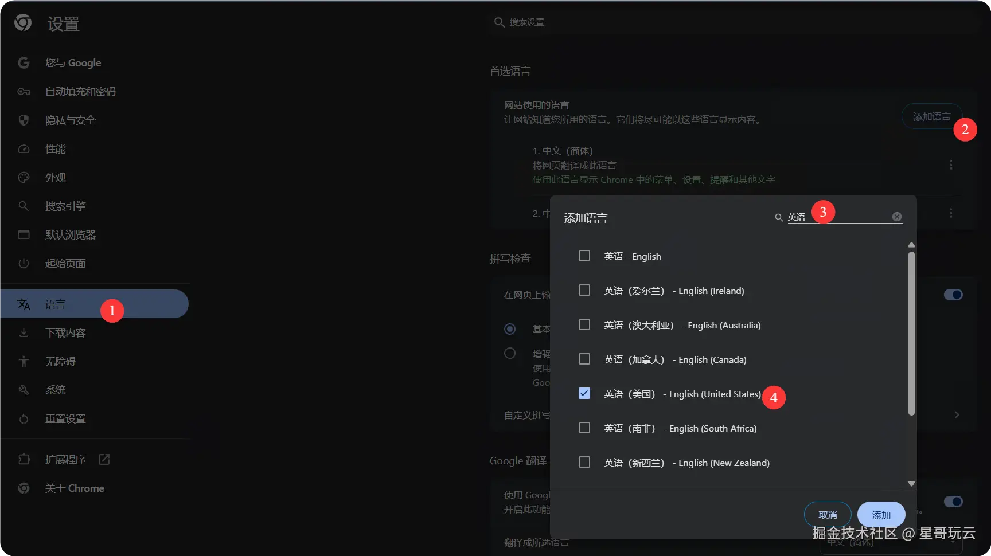This screenshot has width=991, height=556.
Task: Click the shield icon for 隐私与安全
Action: [x=24, y=120]
